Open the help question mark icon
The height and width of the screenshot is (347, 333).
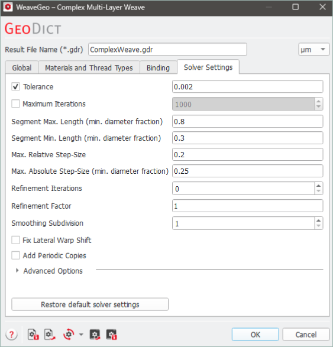pyautogui.click(x=12, y=334)
